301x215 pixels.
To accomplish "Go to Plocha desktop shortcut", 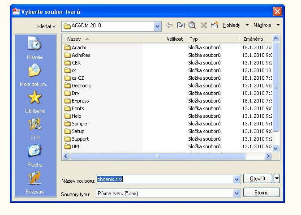I will coord(35,155).
